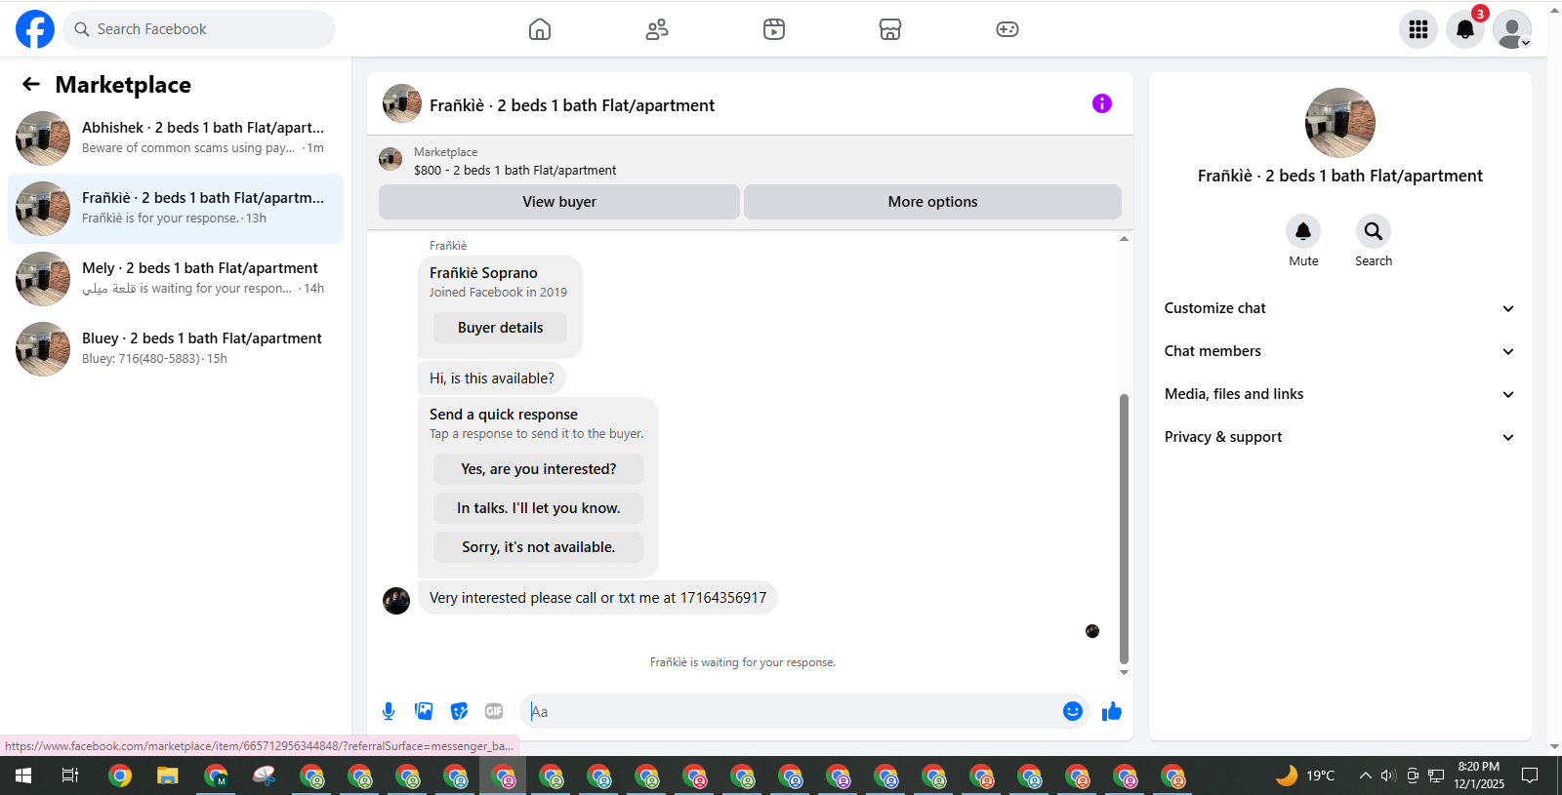Screen dimensions: 1562x795
Task: Open the Facebook home logo
Action: (x=35, y=29)
